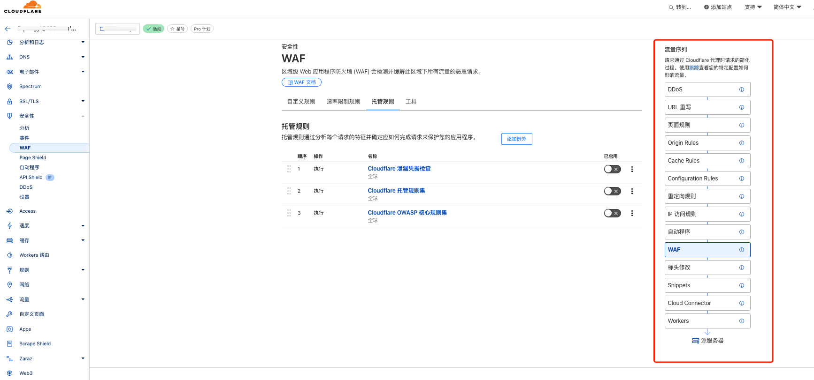Turn on Cloudflare 托管规则集 toggle
Image resolution: width=814 pixels, height=380 pixels.
612,191
